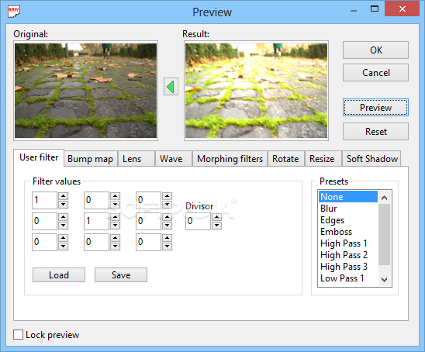The image size is (425, 352).
Task: Decrease top-left filter value spinner
Action: tap(63, 205)
